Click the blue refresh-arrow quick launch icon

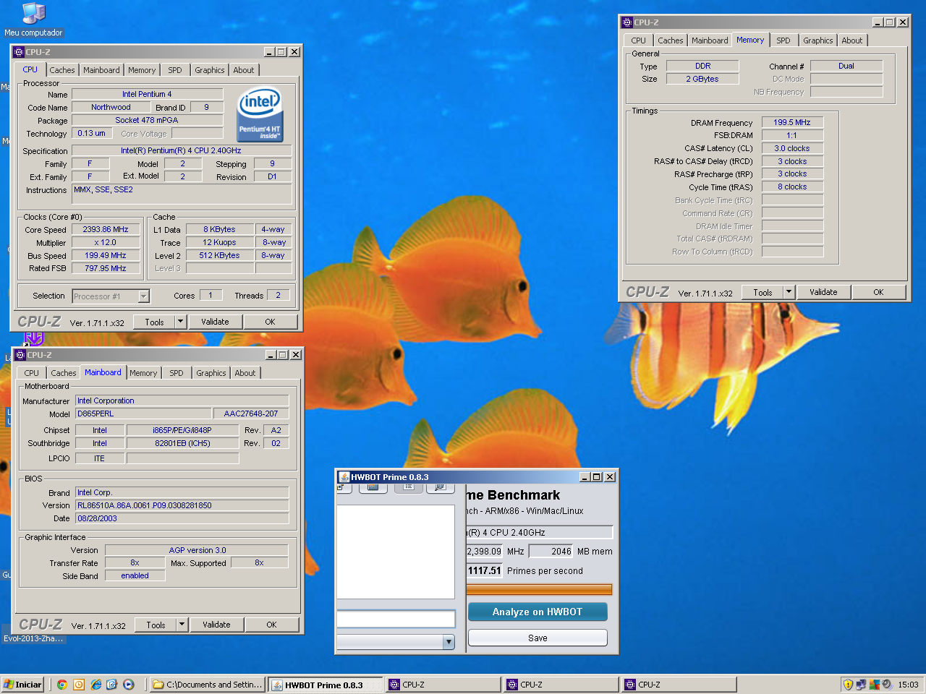[x=112, y=685]
